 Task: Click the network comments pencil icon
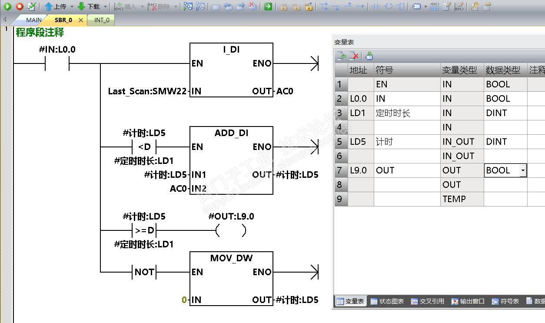[459, 7]
